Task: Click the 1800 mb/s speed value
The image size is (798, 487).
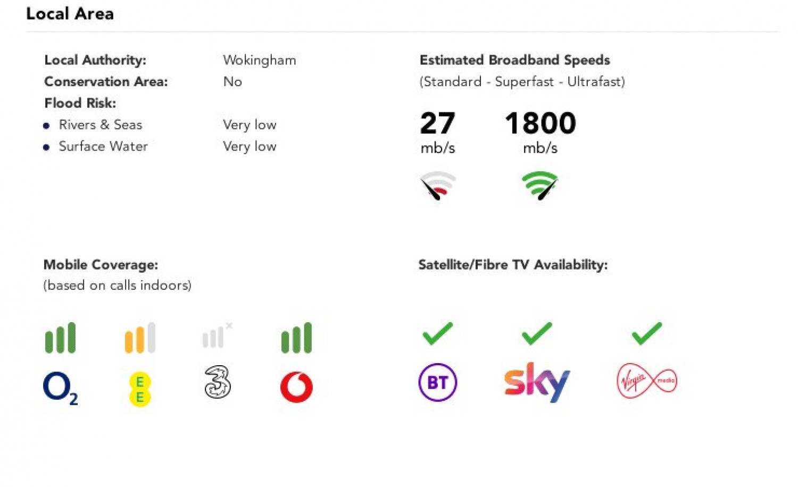Action: pyautogui.click(x=540, y=123)
